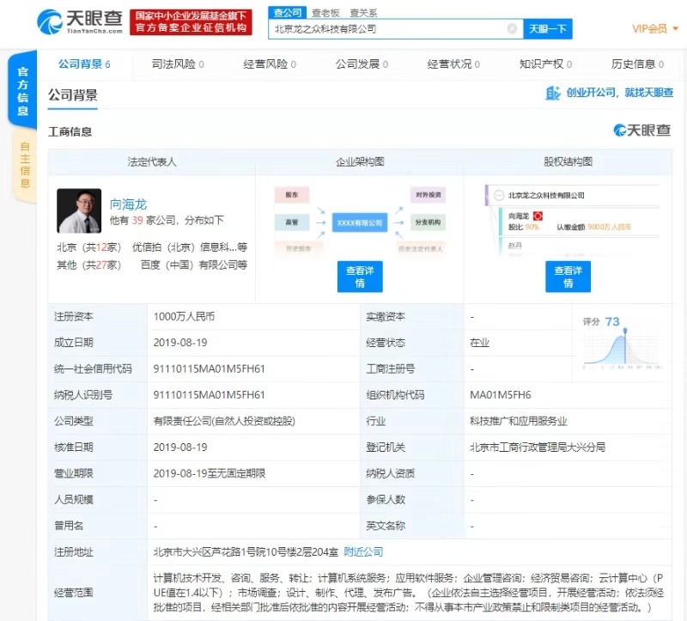
Task: Open the 司法风险 tab
Action: click(178, 64)
